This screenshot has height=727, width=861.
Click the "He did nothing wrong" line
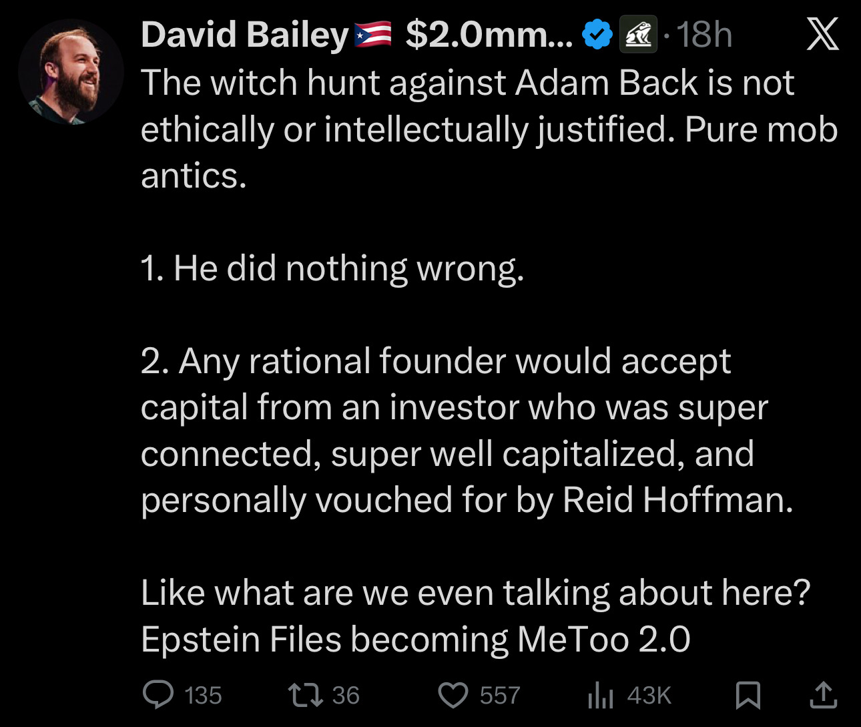point(332,268)
